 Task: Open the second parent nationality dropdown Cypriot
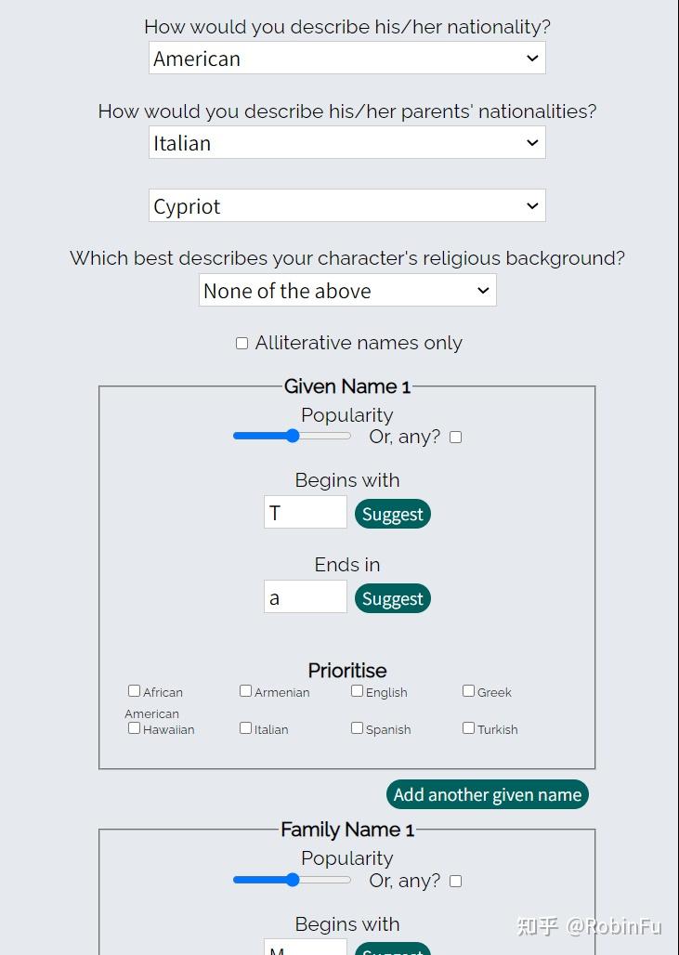[x=346, y=206]
